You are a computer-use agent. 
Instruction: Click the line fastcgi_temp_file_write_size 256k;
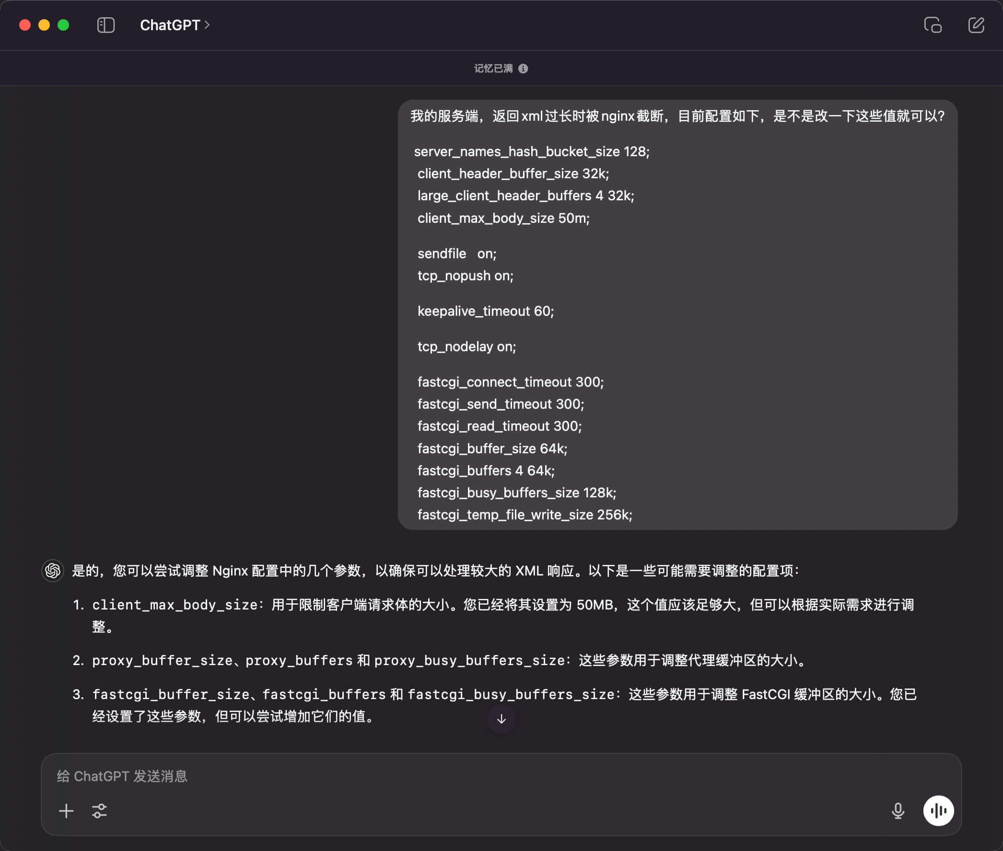525,515
